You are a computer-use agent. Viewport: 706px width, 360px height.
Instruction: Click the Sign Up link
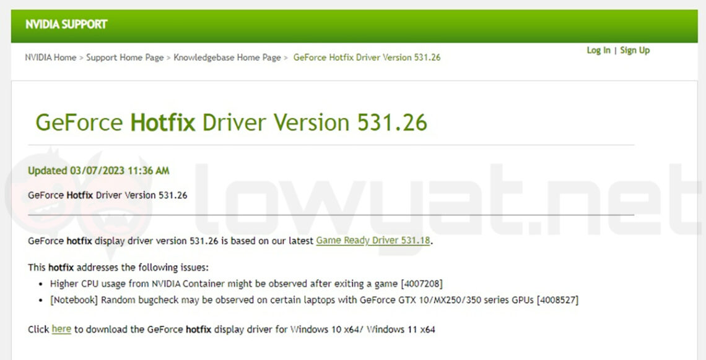634,49
